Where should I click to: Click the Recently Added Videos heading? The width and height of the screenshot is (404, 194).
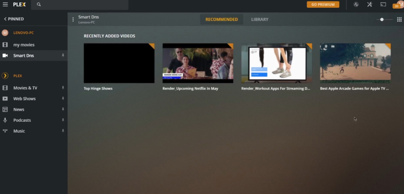point(109,36)
